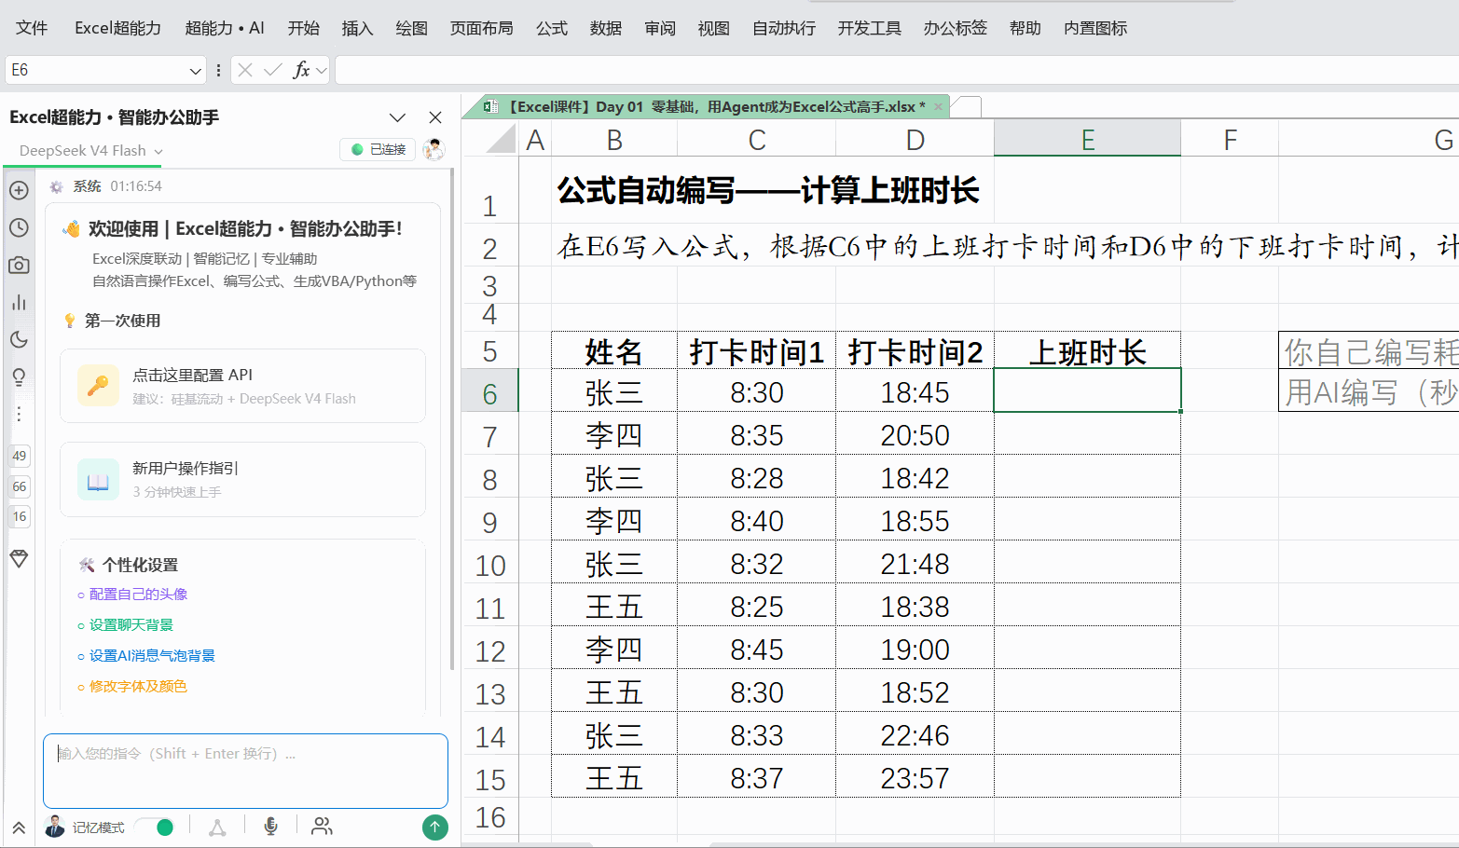Click the fx insert function icon
Viewport: 1459px width, 848px height.
(x=301, y=70)
